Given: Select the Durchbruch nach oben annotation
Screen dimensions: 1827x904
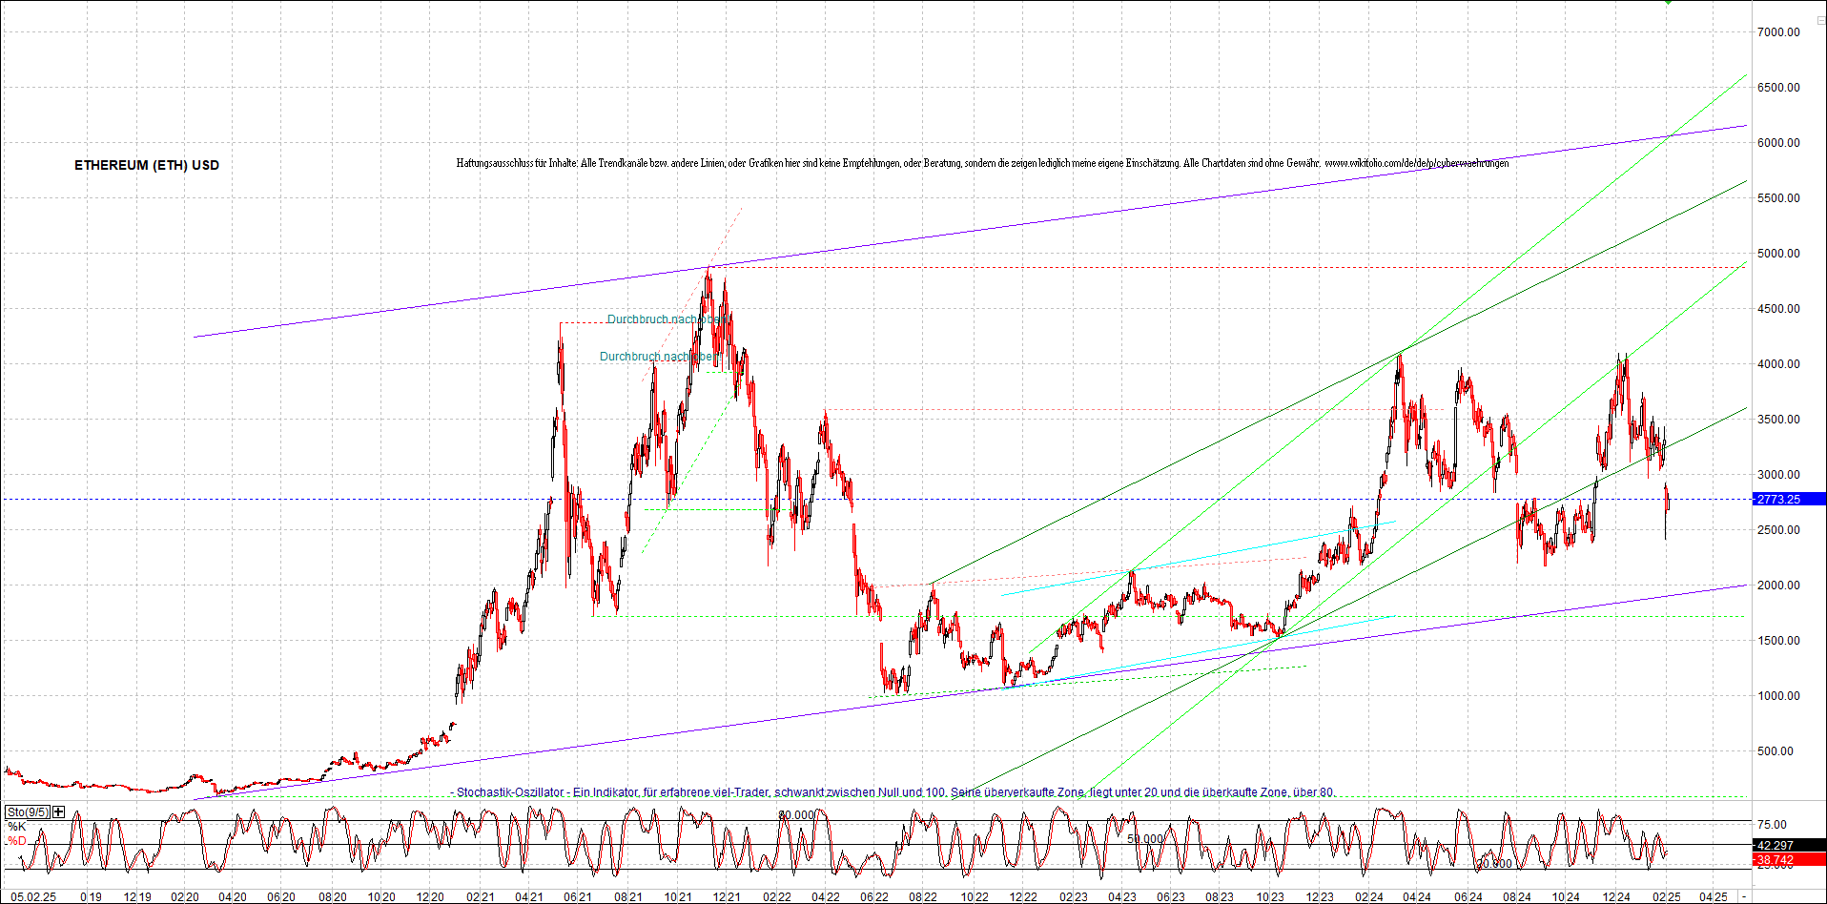Looking at the screenshot, I should coord(667,320).
